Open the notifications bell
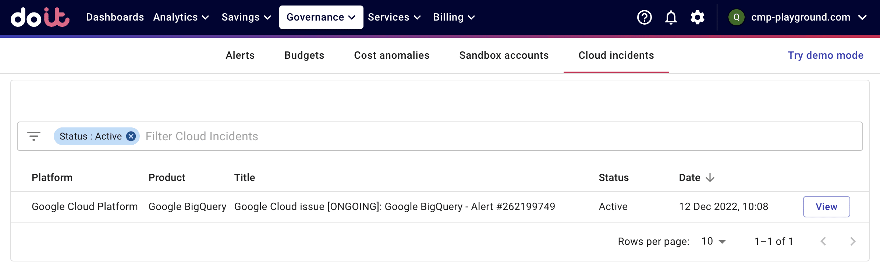880x271 pixels. point(671,17)
